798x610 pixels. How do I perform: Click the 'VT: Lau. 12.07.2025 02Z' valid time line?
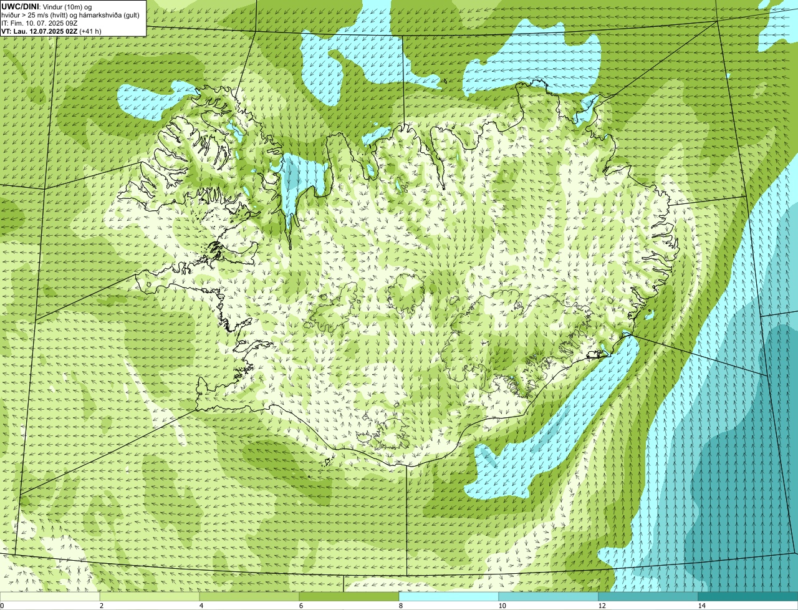click(39, 31)
